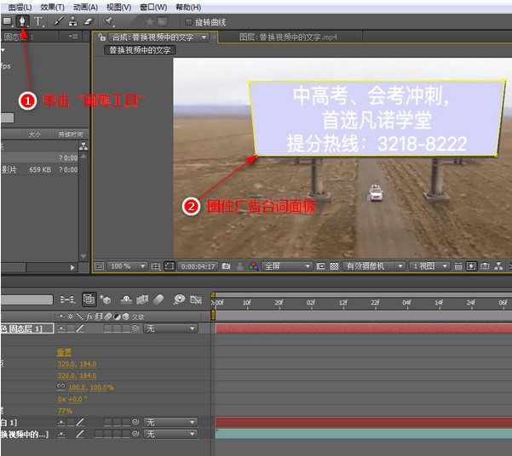This screenshot has width=512, height=456.
Task: Toggle mask and shape path visibility
Action: click(x=170, y=266)
